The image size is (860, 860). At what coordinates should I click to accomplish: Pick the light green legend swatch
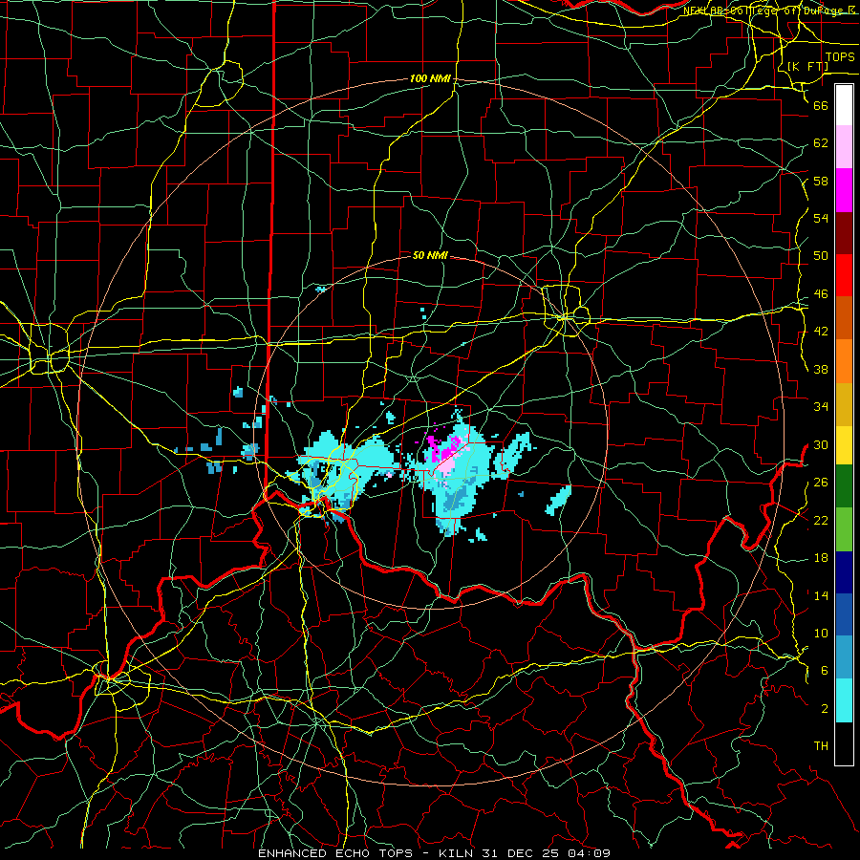pyautogui.click(x=844, y=528)
